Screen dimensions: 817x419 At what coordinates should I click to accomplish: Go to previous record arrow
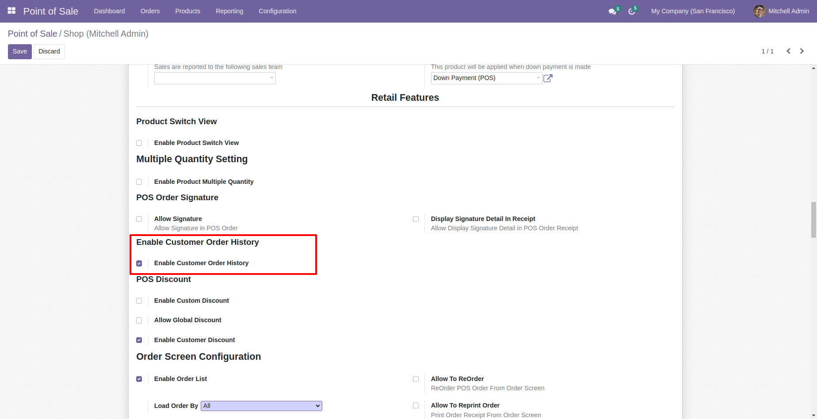[788, 51]
